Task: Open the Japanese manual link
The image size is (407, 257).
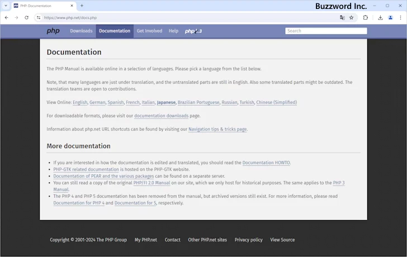Action: tap(166, 102)
